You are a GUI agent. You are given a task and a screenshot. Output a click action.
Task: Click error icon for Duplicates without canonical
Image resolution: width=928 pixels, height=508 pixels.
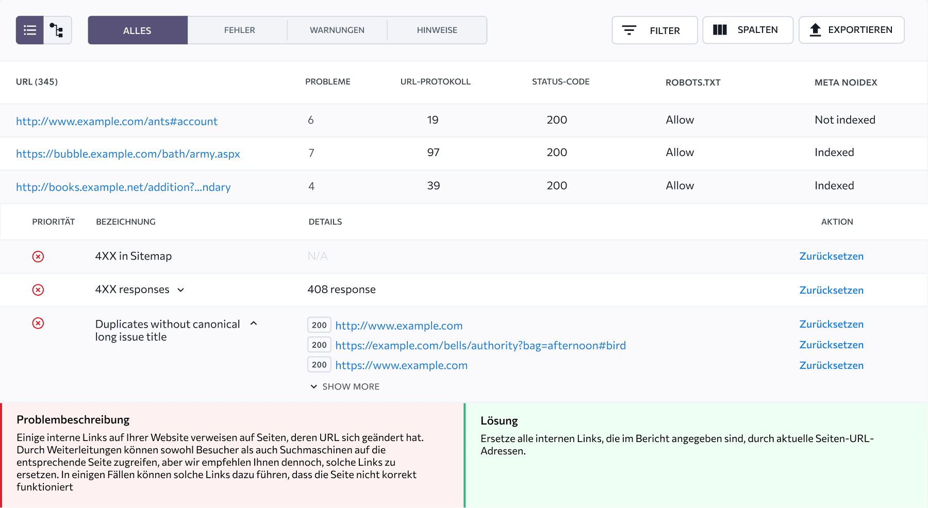click(38, 323)
